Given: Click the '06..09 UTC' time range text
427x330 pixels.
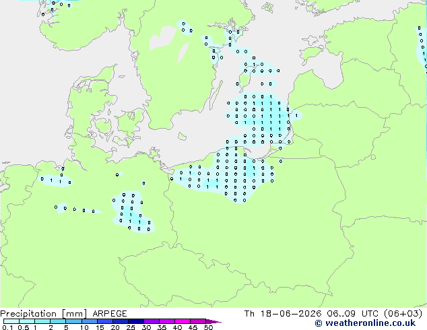Looking at the screenshot, I should click(353, 314).
